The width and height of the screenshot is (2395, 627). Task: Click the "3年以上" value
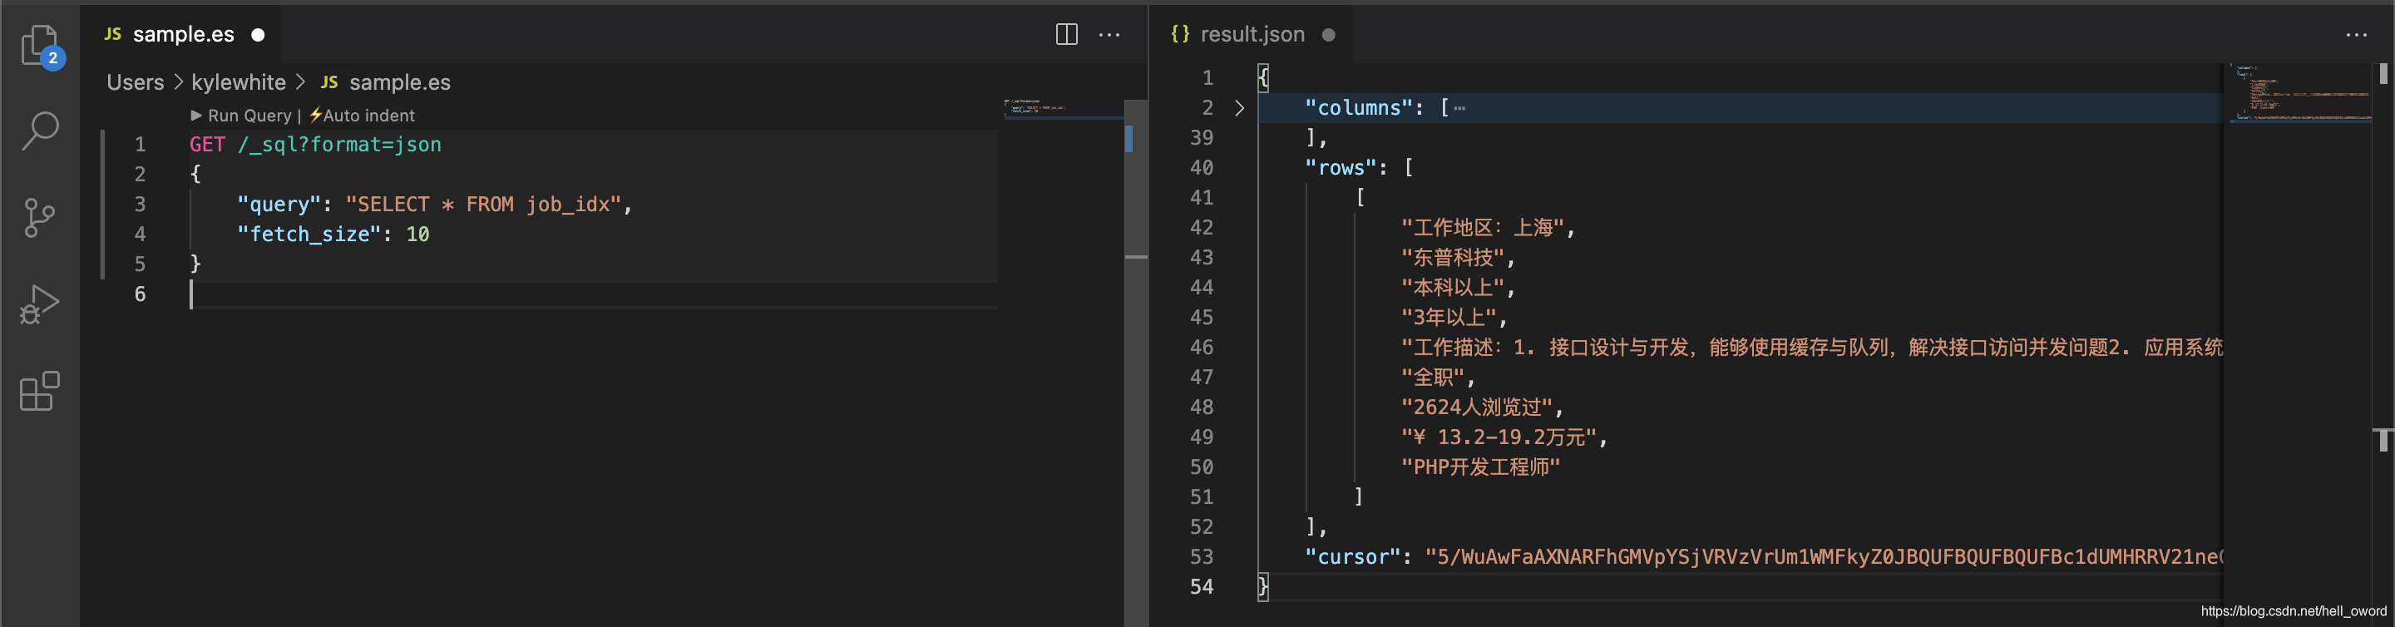1448,317
